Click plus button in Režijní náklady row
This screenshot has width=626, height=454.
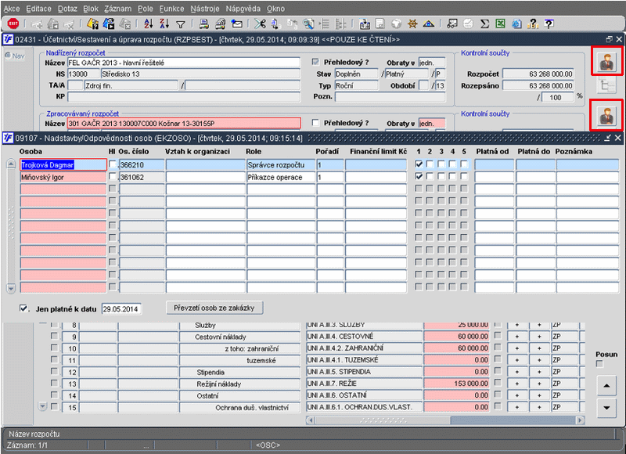pyautogui.click(x=517, y=384)
